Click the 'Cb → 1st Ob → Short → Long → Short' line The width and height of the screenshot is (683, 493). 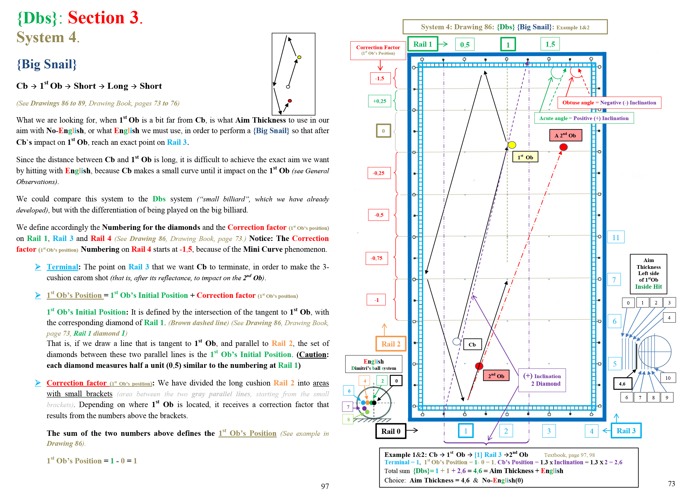[x=89, y=86]
